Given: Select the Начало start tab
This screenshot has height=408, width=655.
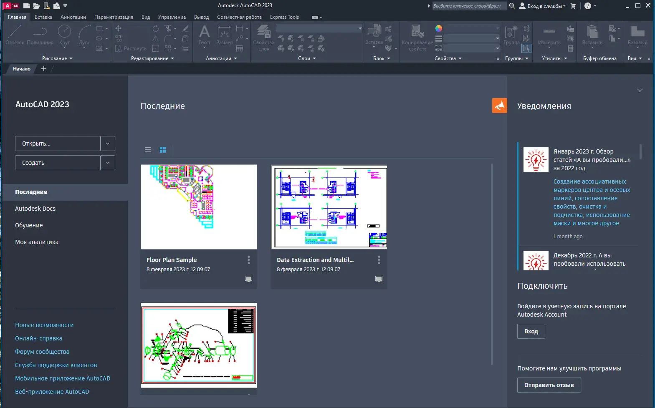Looking at the screenshot, I should point(22,69).
